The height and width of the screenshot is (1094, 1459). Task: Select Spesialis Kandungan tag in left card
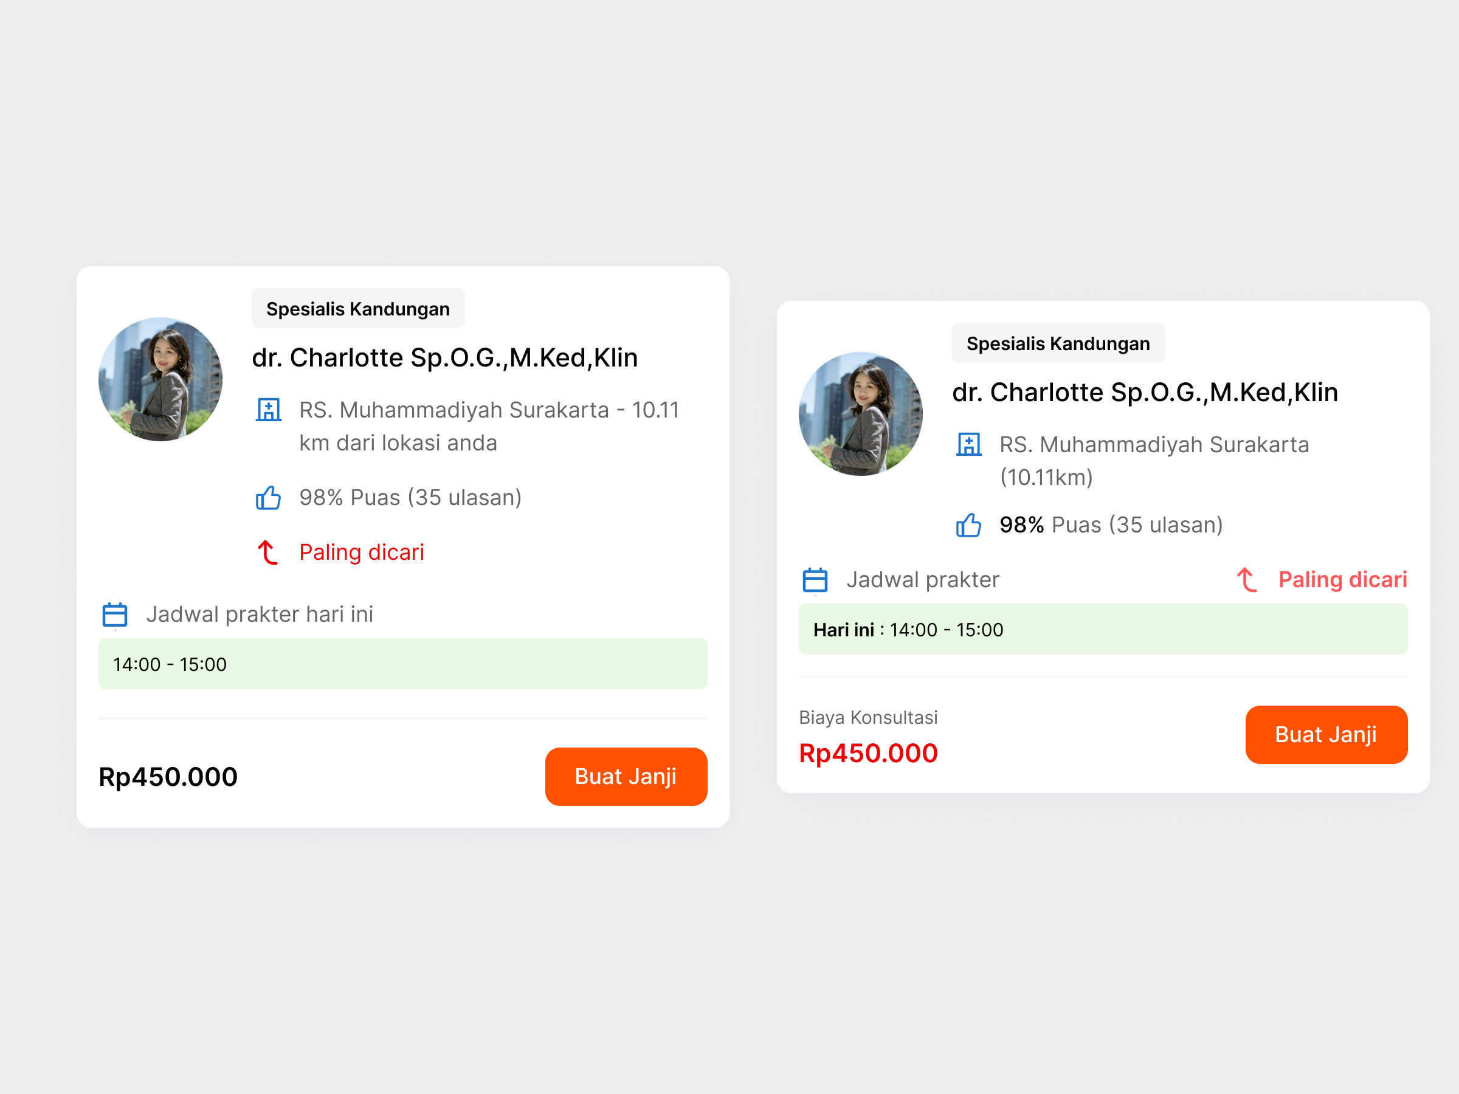[x=358, y=309]
